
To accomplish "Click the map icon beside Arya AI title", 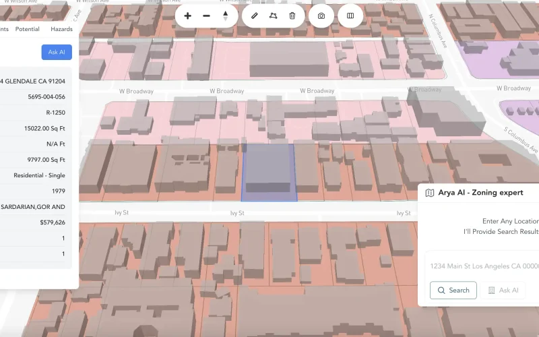I will (x=430, y=193).
